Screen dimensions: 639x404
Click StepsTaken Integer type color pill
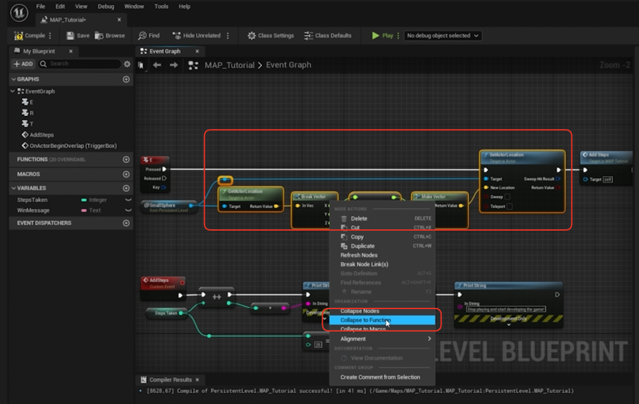[84, 200]
